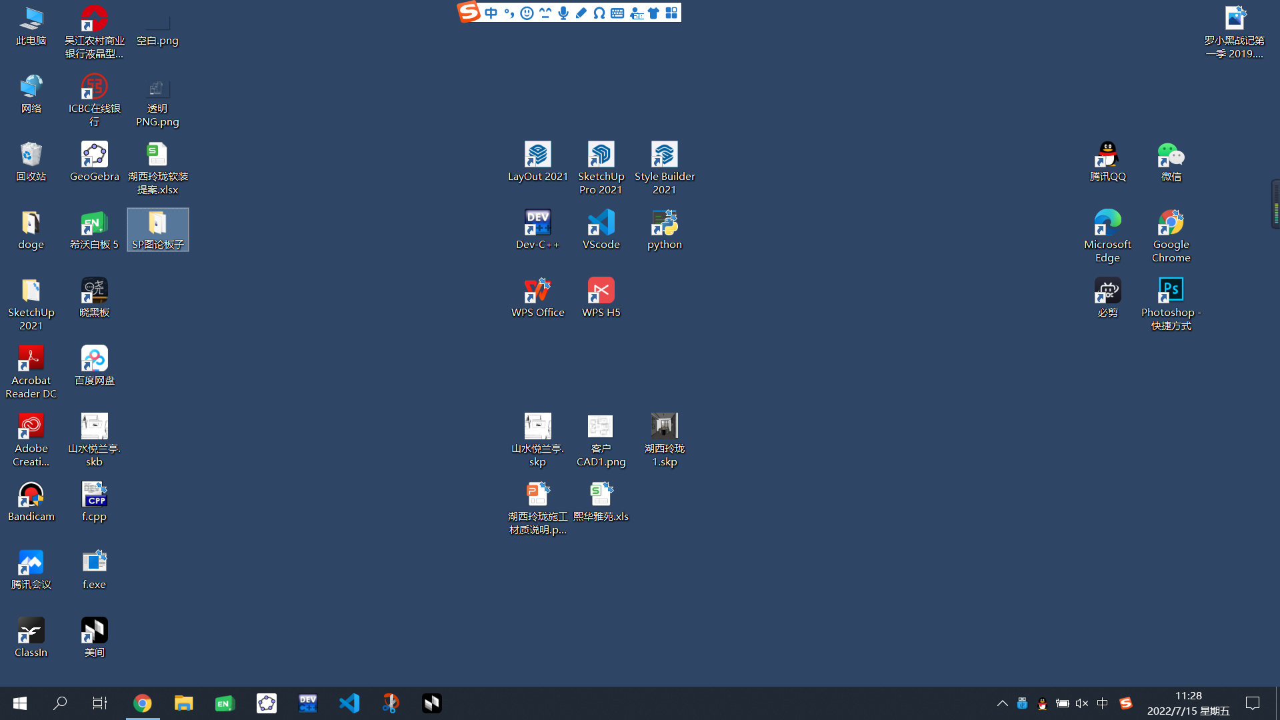Switch to Chrome in the taskbar
Screen dimensions: 1280x720
(x=142, y=703)
